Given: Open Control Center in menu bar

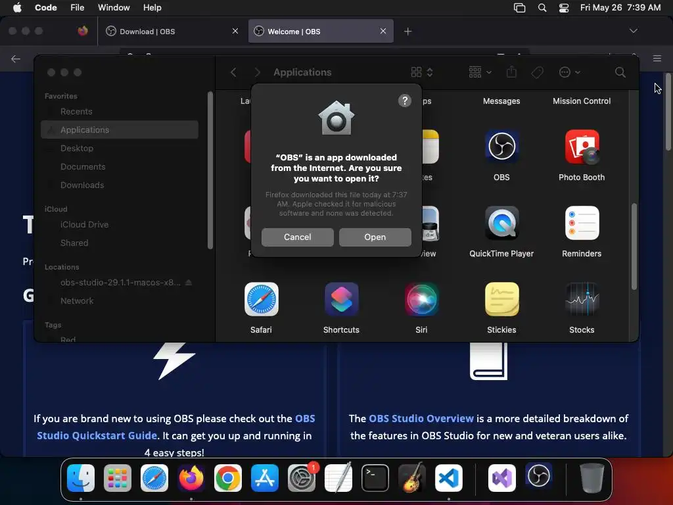Looking at the screenshot, I should coord(563,8).
